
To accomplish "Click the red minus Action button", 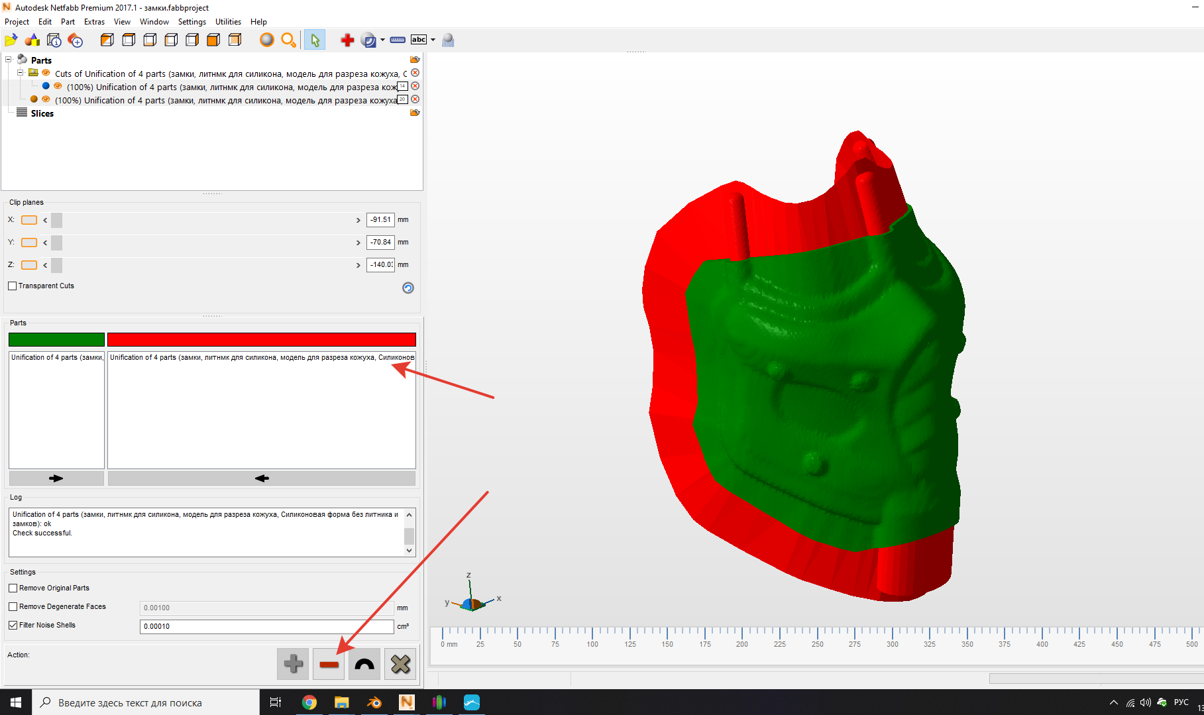I will coord(328,663).
